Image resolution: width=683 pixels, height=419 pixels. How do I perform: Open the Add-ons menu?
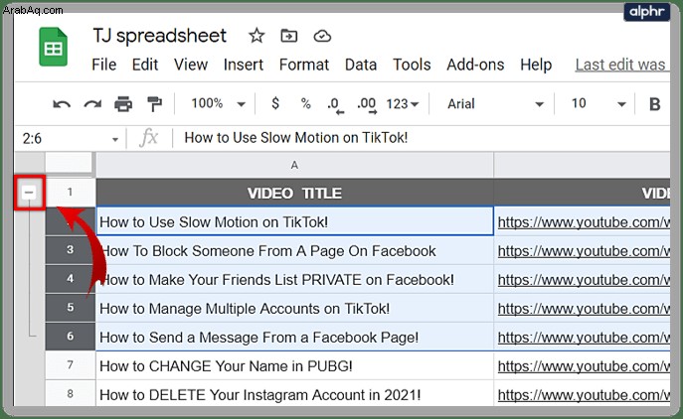pyautogui.click(x=475, y=65)
